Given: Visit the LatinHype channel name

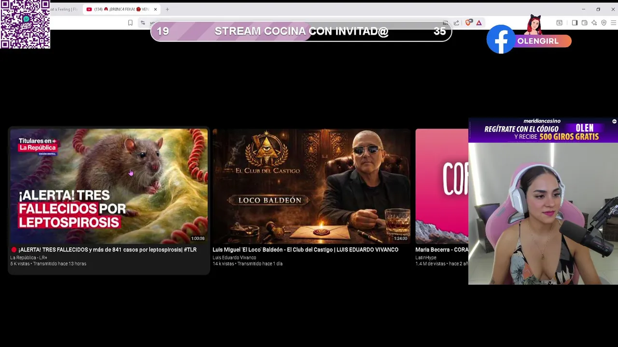Looking at the screenshot, I should pos(426,258).
